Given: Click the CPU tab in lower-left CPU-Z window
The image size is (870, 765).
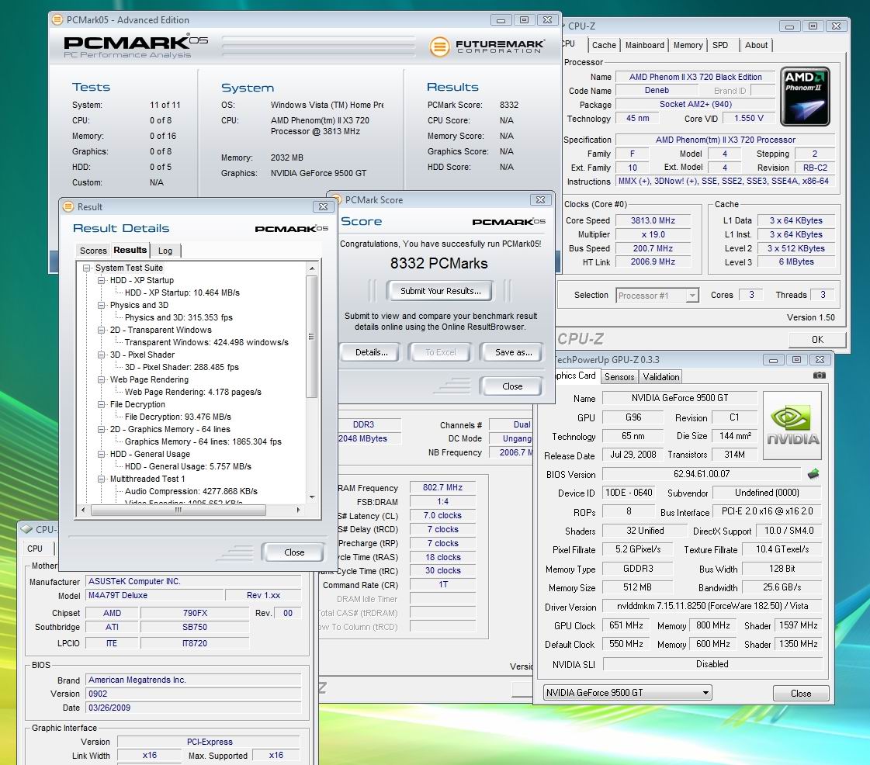Looking at the screenshot, I should 35,548.
